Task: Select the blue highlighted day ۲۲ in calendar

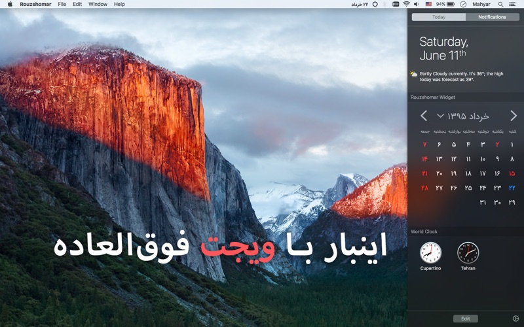Action: coord(512,188)
